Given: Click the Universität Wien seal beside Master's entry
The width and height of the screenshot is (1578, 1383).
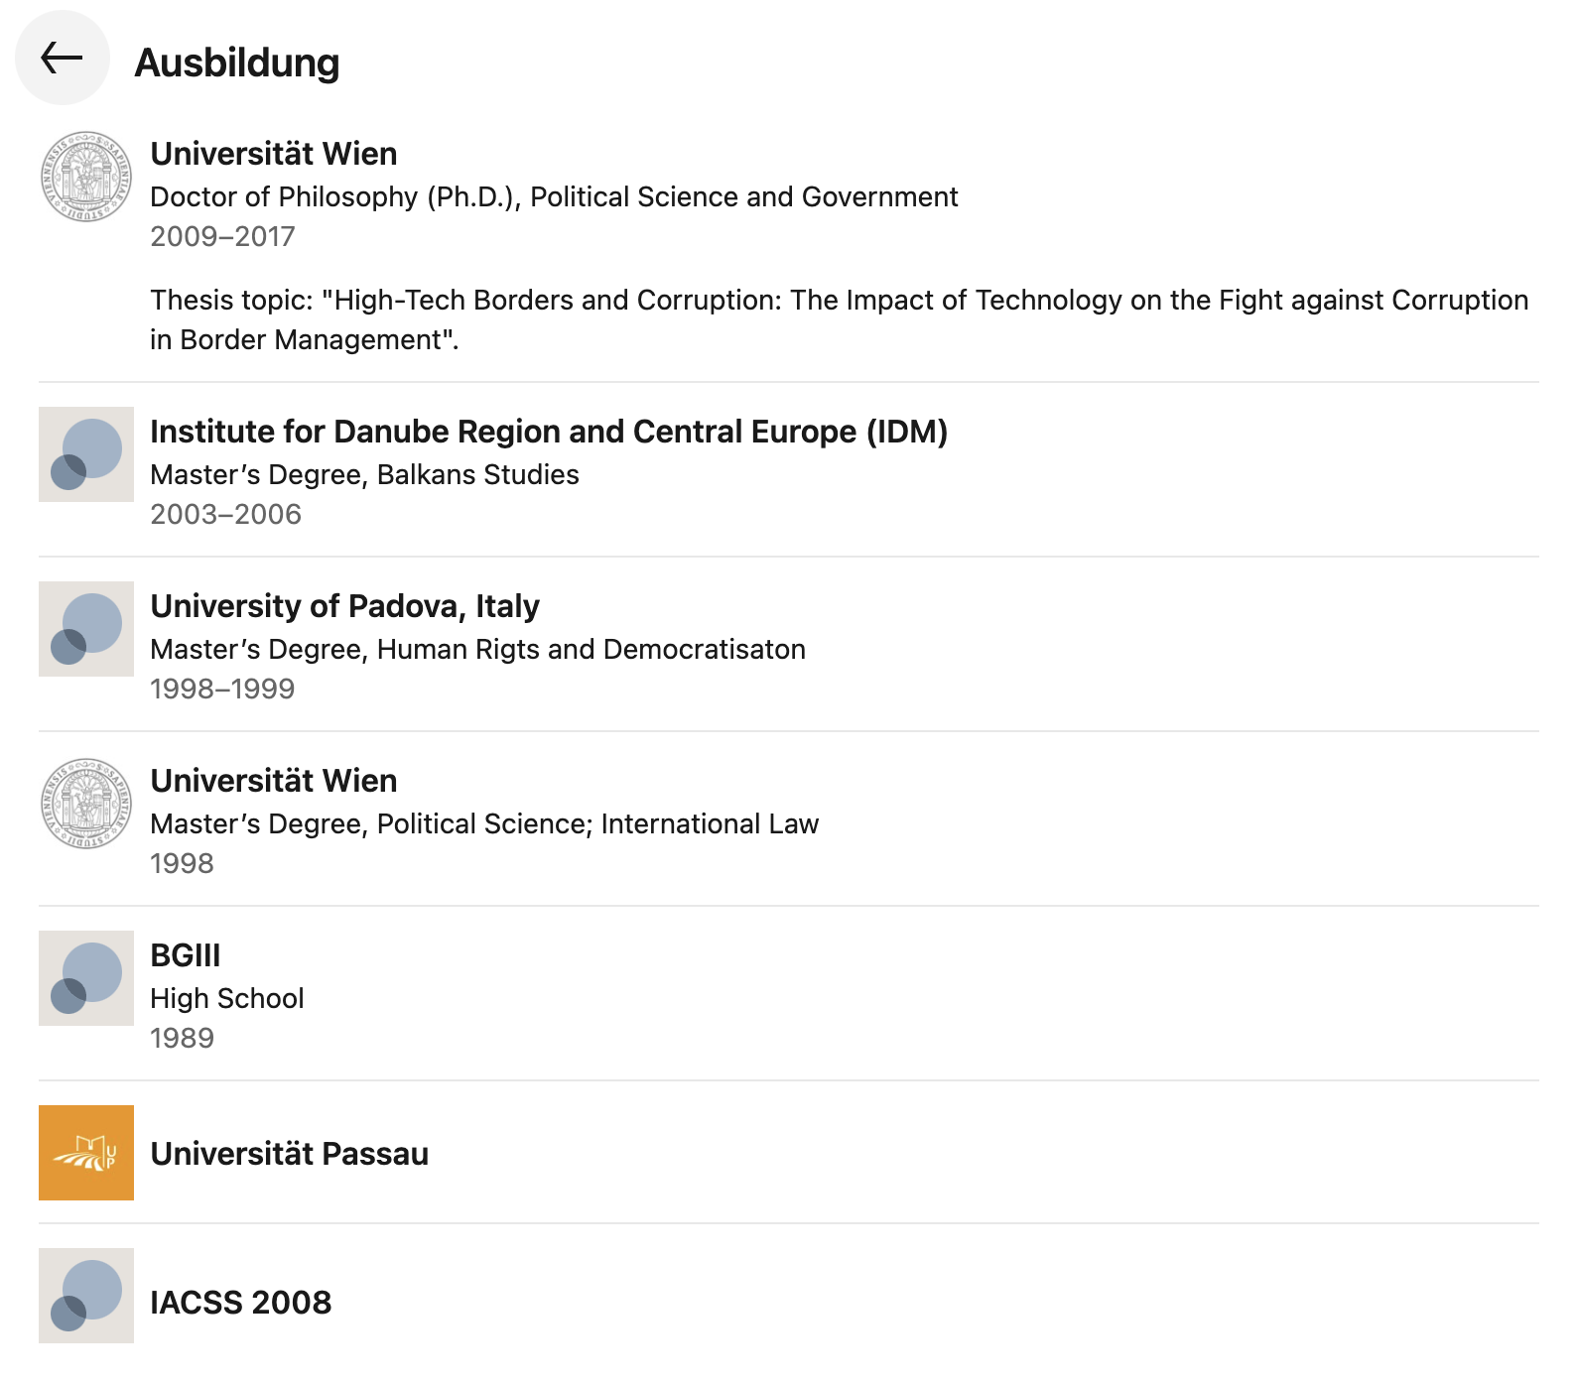Looking at the screenshot, I should pyautogui.click(x=86, y=804).
